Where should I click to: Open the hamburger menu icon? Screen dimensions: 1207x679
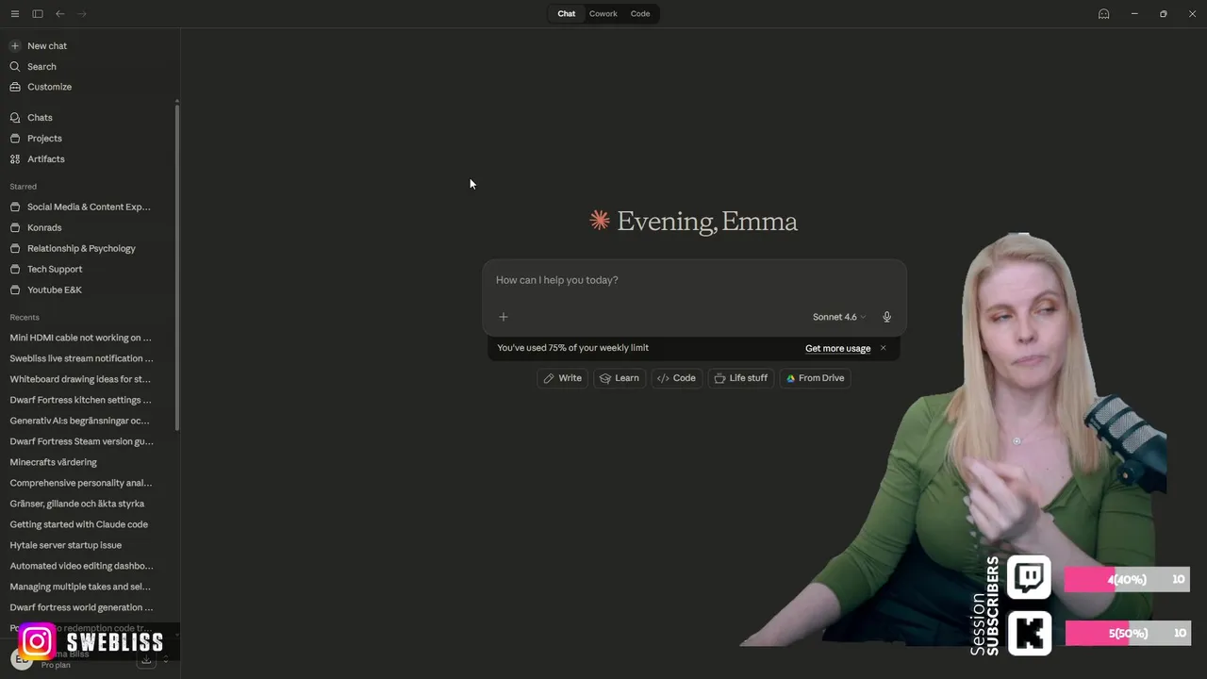pos(15,14)
